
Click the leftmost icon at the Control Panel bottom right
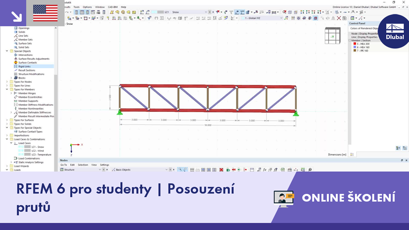point(398,148)
